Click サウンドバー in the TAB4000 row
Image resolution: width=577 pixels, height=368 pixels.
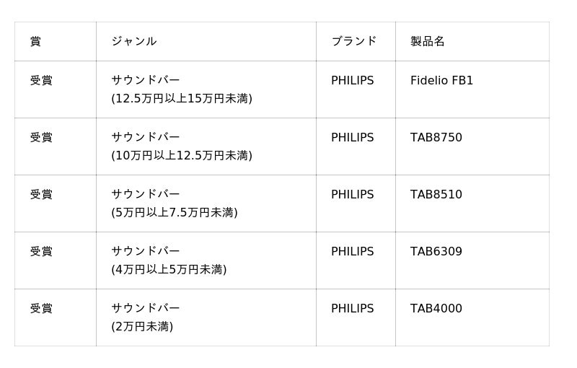pos(145,309)
